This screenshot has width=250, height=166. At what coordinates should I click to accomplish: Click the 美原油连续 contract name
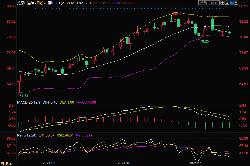25,3
